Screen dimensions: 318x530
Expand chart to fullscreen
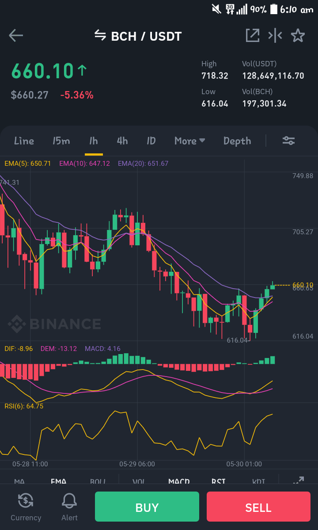(x=299, y=480)
